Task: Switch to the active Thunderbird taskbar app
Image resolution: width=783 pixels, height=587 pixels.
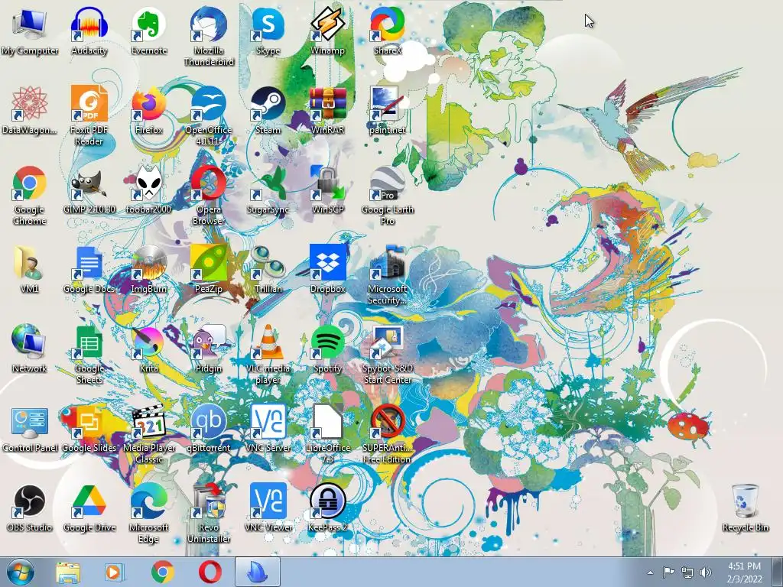Action: (257, 572)
